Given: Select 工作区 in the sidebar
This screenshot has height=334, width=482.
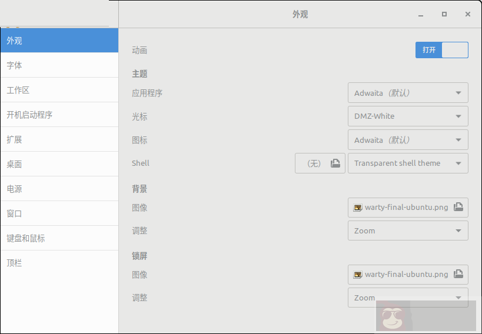Looking at the screenshot, I should coord(59,90).
